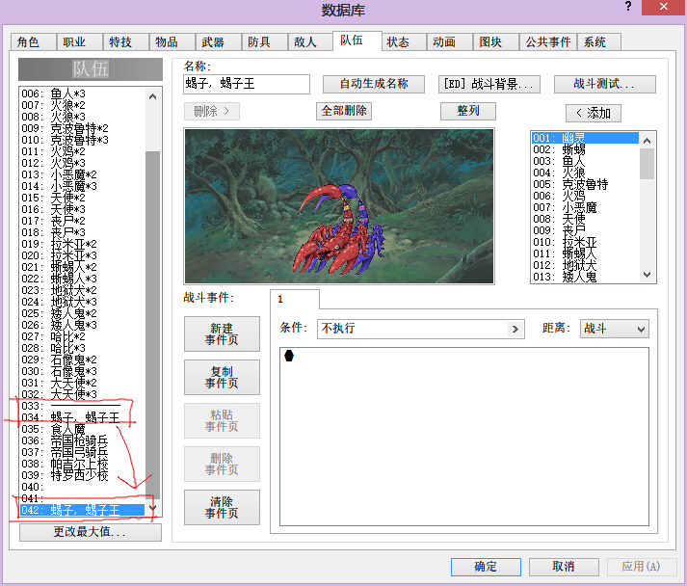Image resolution: width=687 pixels, height=586 pixels.
Task: Open the 物品 tab
Action: pos(172,42)
